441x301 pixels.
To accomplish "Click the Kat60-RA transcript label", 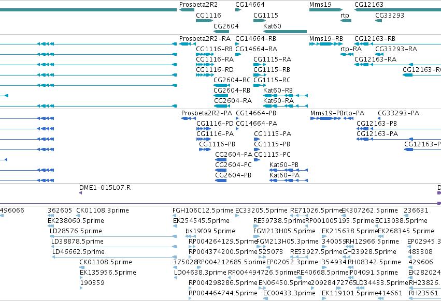I will click(278, 101).
